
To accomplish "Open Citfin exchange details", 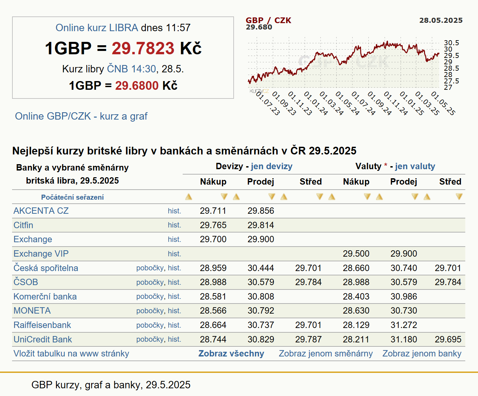I will 23,225.
